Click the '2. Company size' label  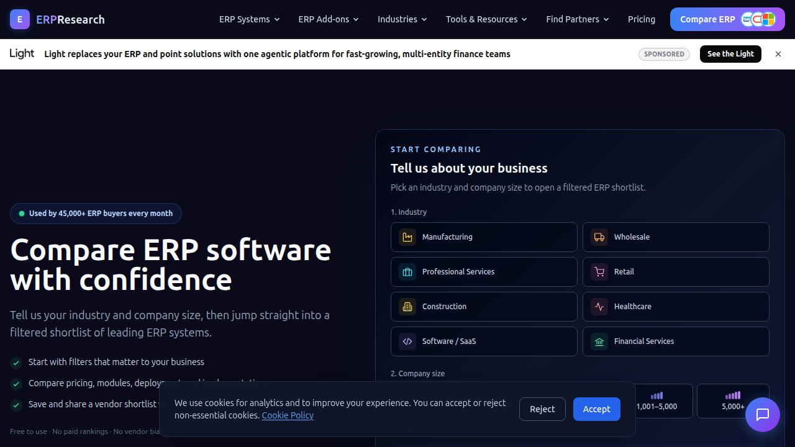coord(417,374)
